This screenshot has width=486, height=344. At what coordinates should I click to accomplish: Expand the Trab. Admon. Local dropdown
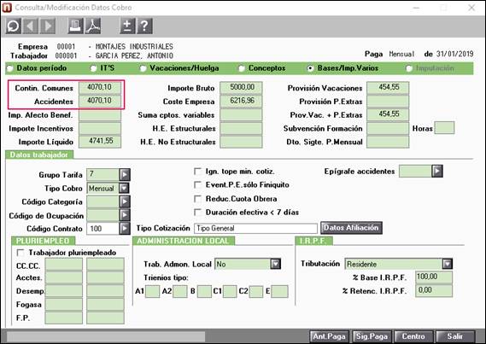(x=276, y=264)
